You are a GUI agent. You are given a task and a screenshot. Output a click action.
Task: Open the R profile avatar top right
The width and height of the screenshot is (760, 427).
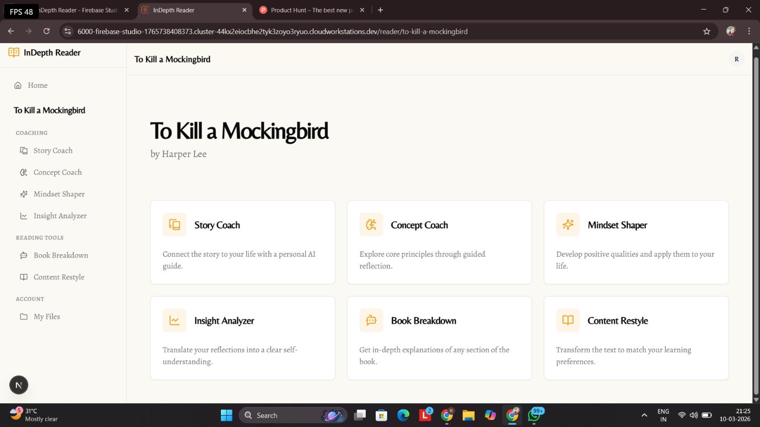coord(737,59)
